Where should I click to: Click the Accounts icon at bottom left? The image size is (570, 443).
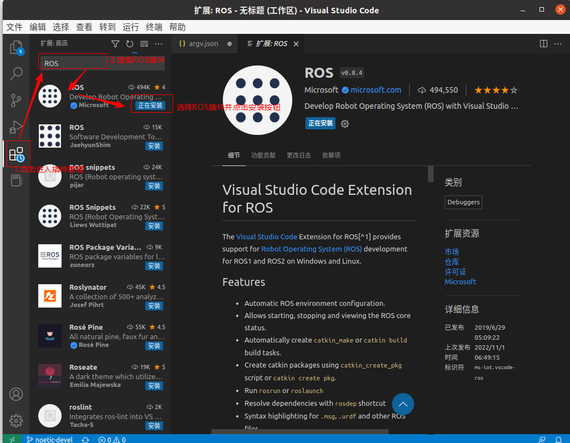pyautogui.click(x=16, y=394)
